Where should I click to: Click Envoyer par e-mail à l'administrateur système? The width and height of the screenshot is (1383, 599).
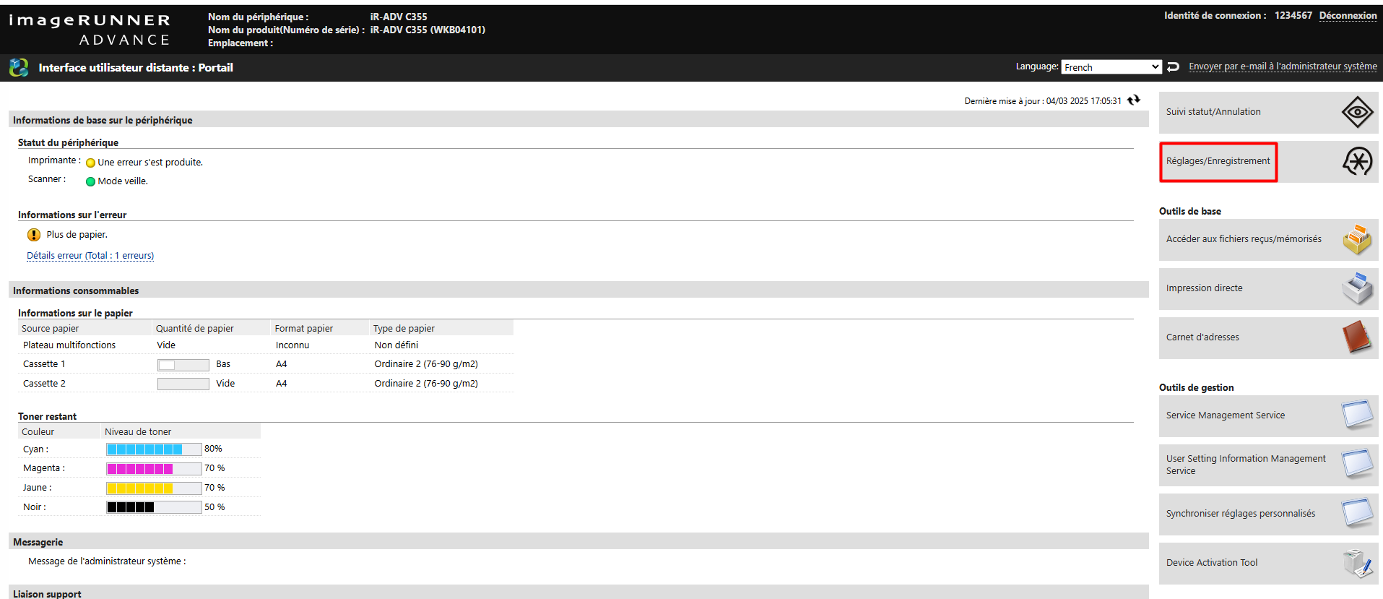point(1283,66)
